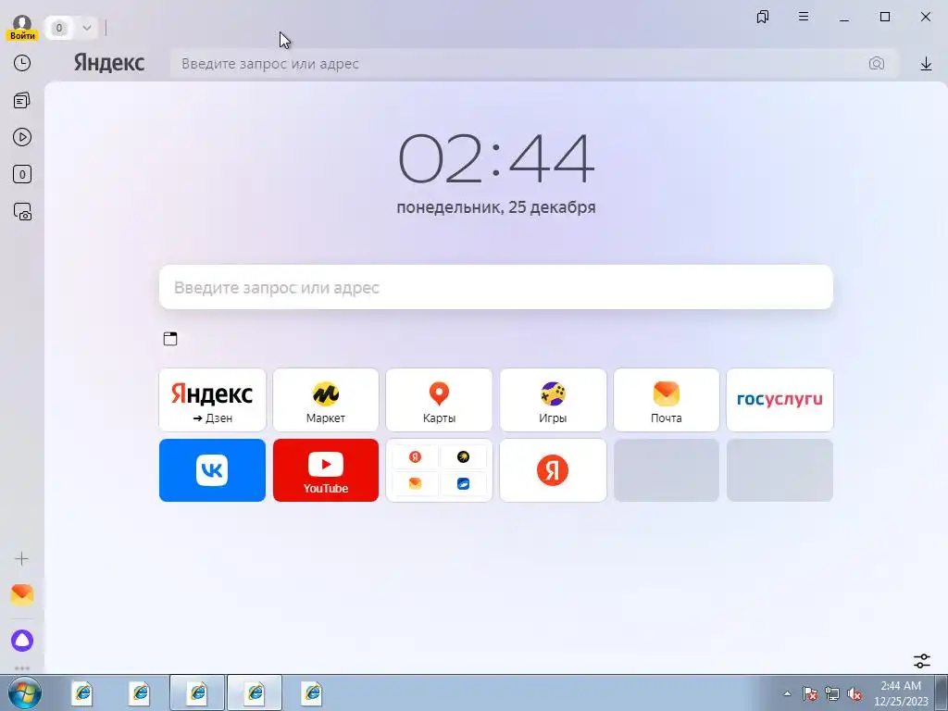The width and height of the screenshot is (948, 711).
Task: Open new tab page settings sliders icon
Action: (921, 660)
